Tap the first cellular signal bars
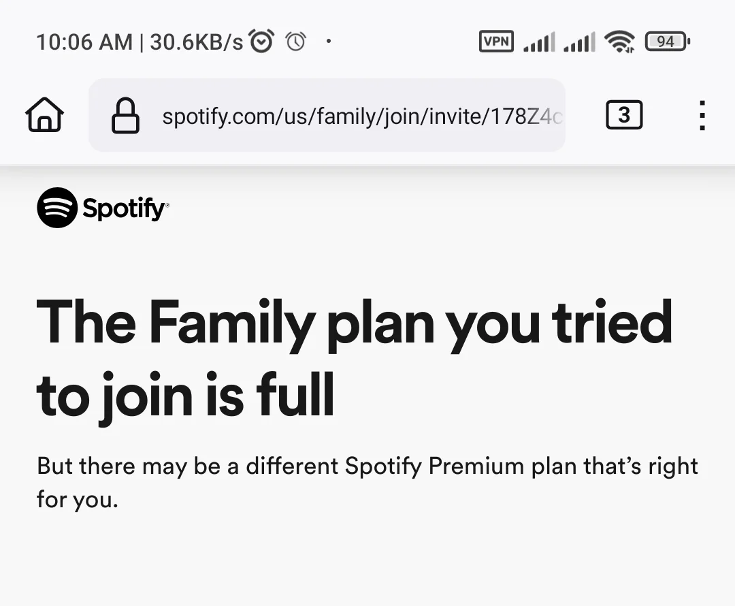735x606 pixels. pyautogui.click(x=539, y=42)
